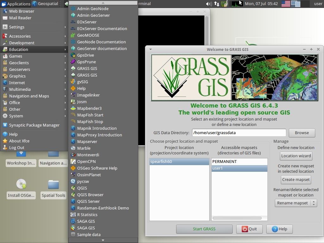Open the GRASS window menu triangle
This screenshot has height=243, width=324.
pos(150,49)
